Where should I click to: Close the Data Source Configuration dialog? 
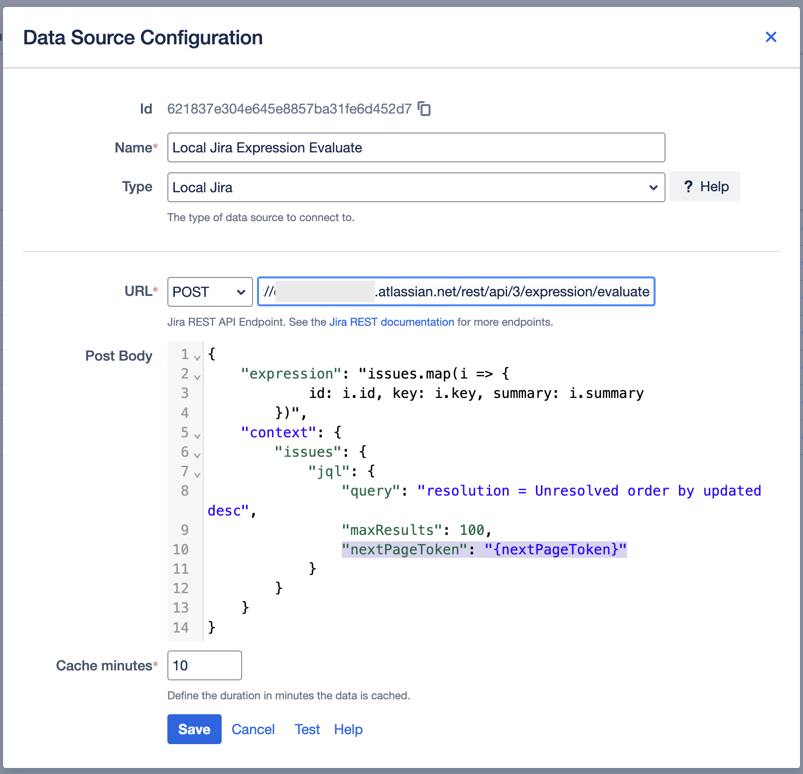(x=771, y=37)
